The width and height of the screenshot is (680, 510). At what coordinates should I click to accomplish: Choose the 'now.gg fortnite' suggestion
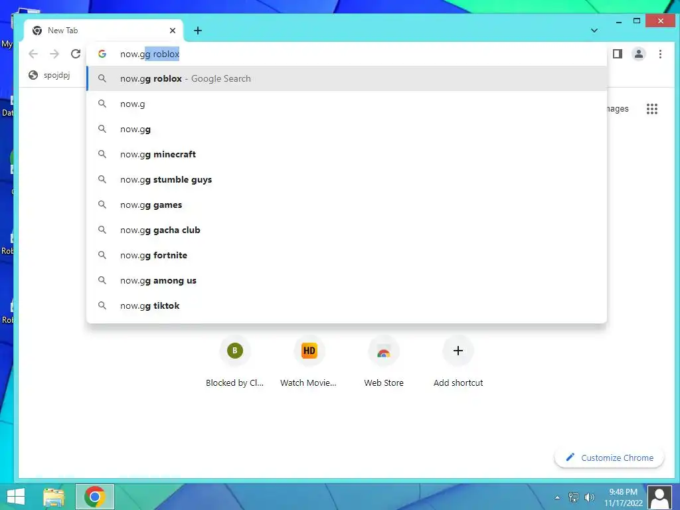[347, 255]
